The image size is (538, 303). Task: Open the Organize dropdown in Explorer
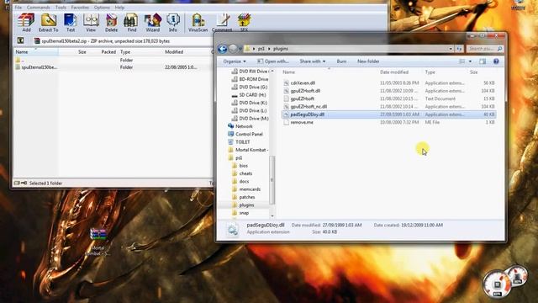[235, 61]
